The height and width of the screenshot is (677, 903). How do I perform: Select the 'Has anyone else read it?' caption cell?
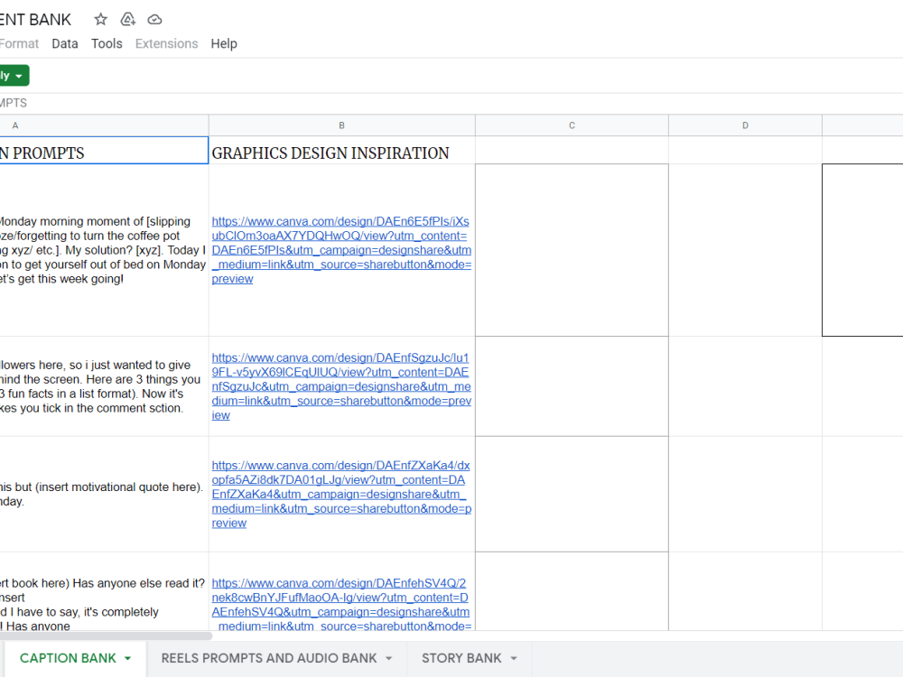[x=104, y=592]
